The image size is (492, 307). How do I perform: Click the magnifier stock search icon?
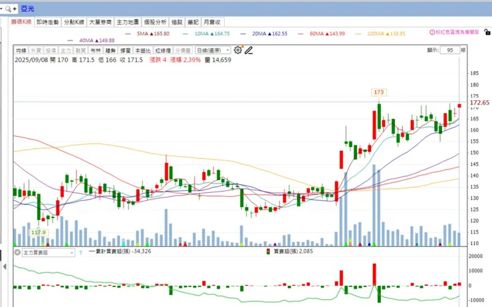pos(8,9)
